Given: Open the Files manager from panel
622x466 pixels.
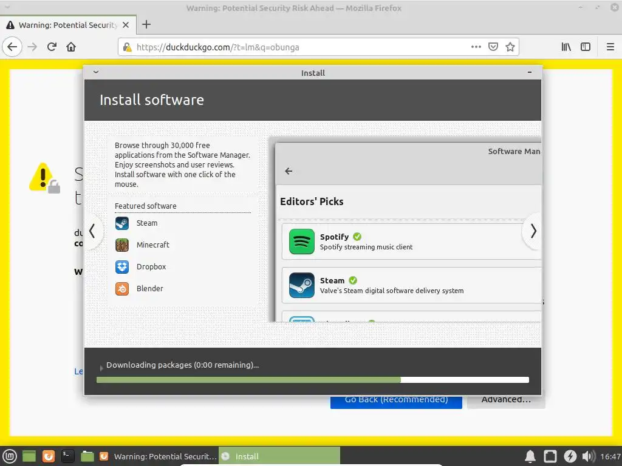Looking at the screenshot, I should (87, 456).
